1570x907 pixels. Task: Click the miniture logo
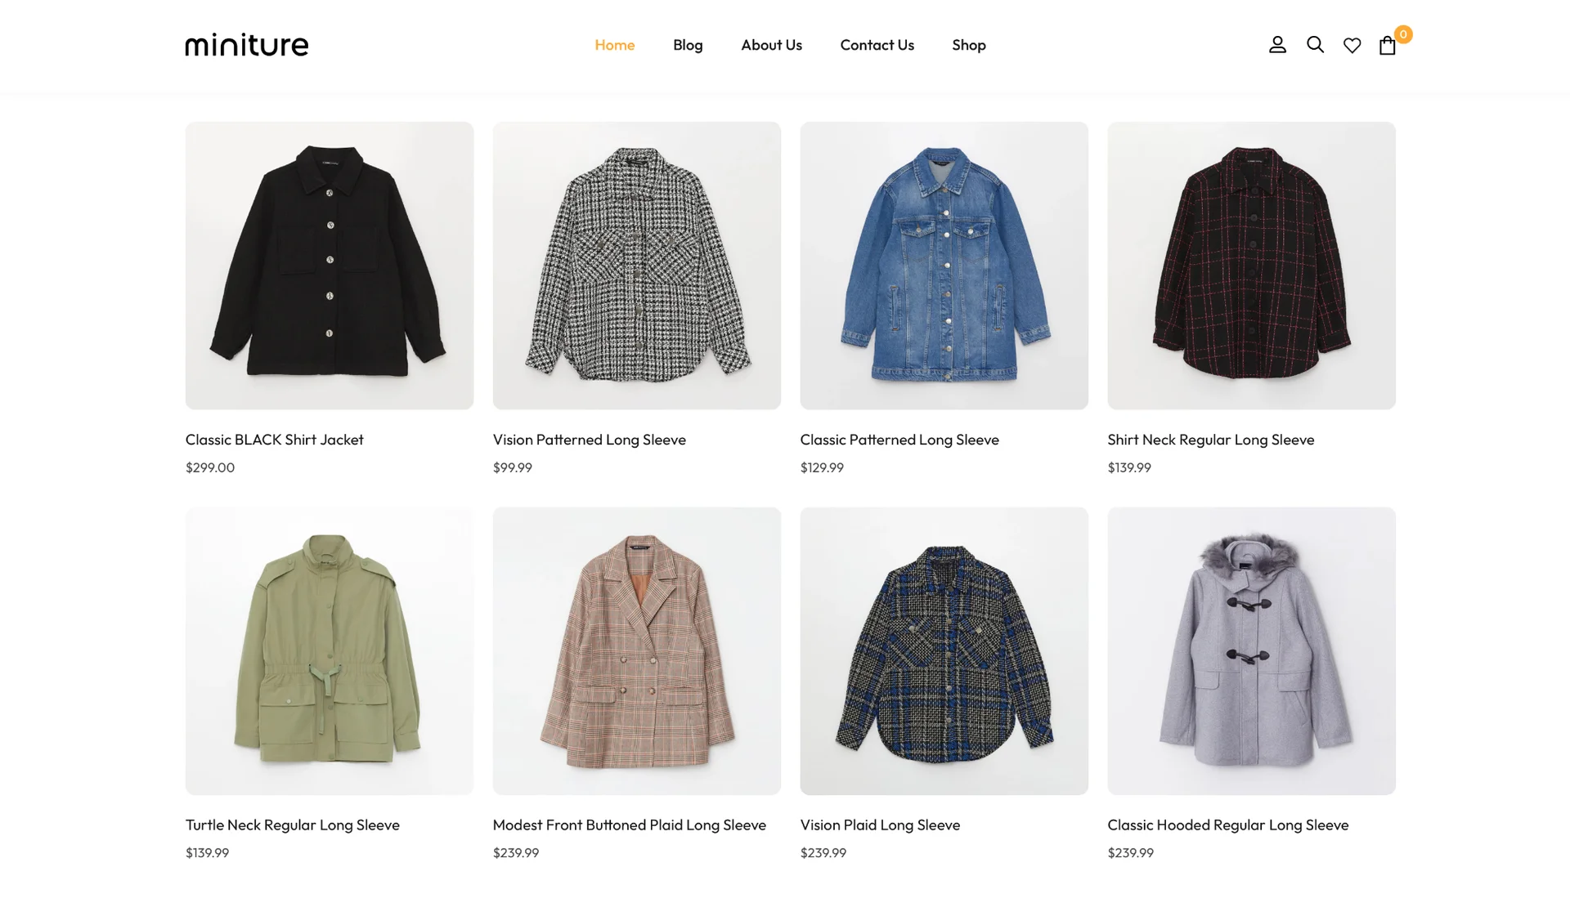(247, 45)
